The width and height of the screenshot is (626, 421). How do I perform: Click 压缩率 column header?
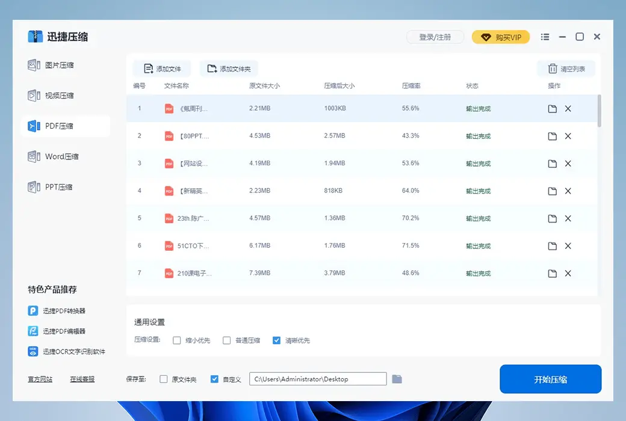click(411, 86)
